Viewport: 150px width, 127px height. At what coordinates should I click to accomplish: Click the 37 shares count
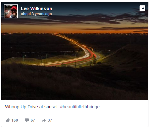click(x=50, y=120)
